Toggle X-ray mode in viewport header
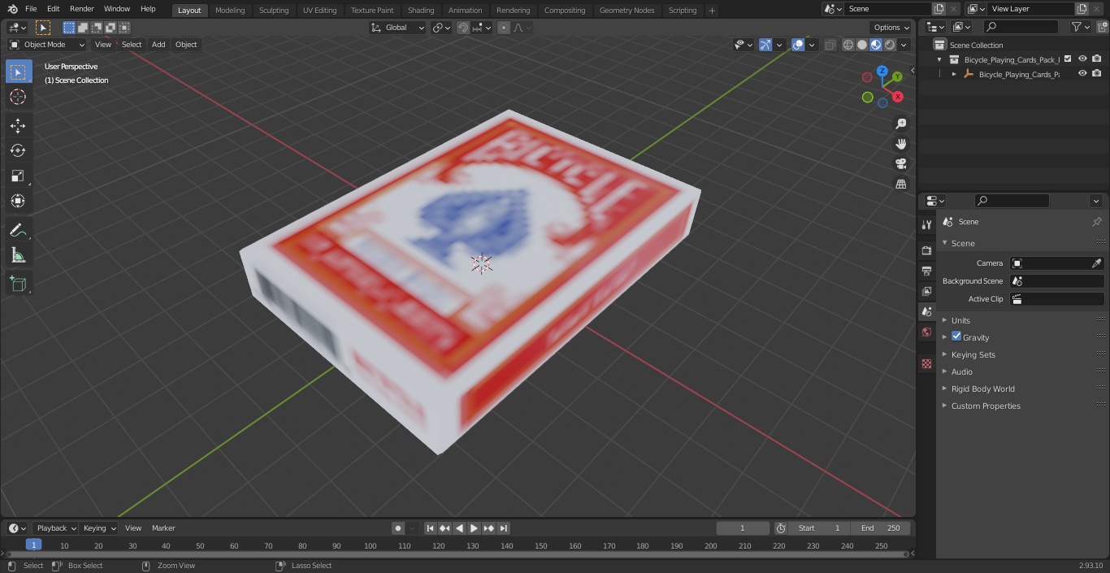Image resolution: width=1110 pixels, height=573 pixels. [x=830, y=45]
